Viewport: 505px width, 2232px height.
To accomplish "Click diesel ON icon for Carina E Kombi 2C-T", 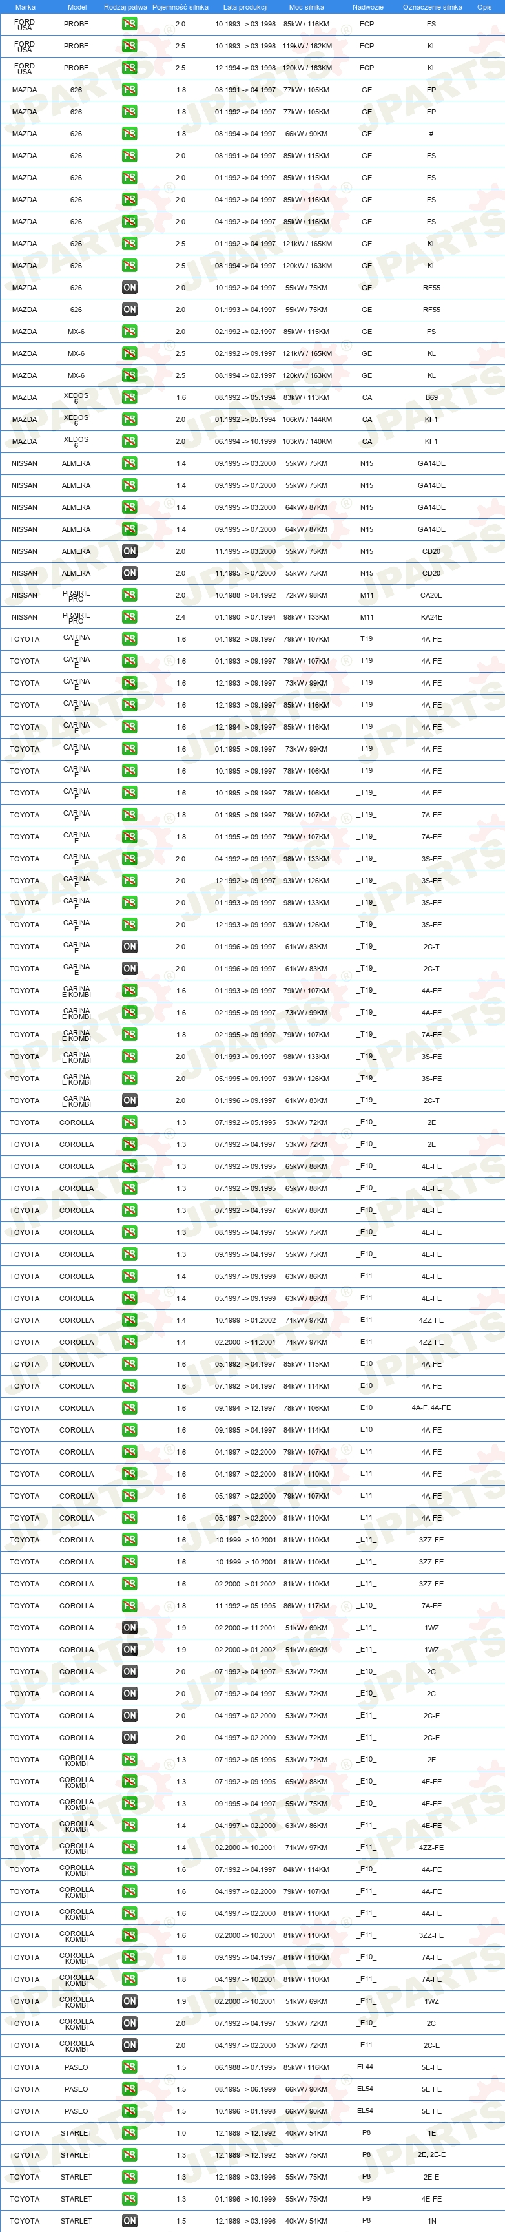I will click(129, 1100).
